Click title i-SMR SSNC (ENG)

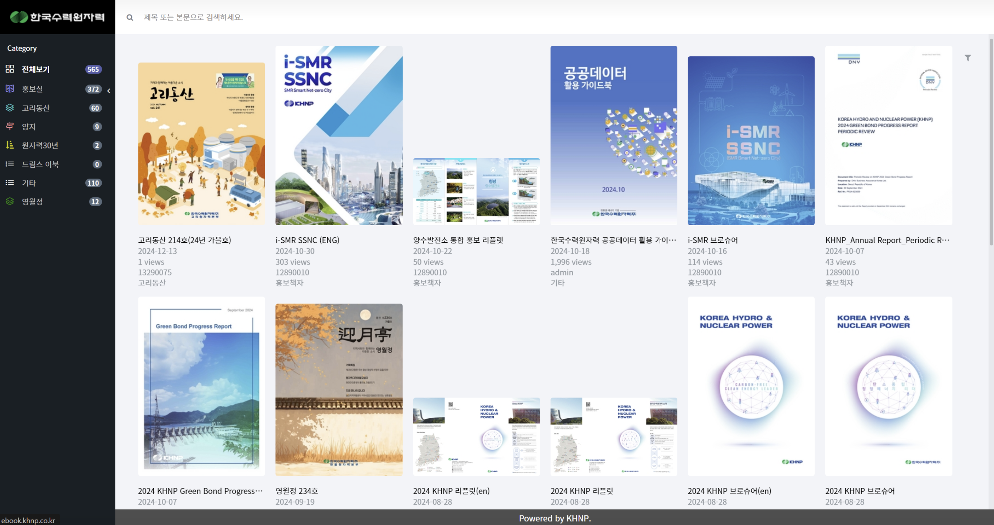307,240
